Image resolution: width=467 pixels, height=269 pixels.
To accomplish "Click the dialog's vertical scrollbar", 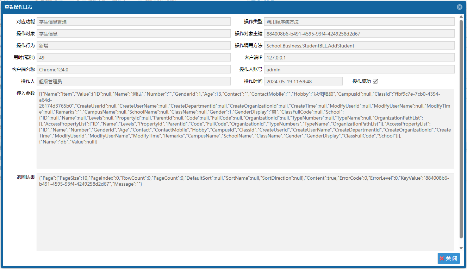I will point(461,129).
